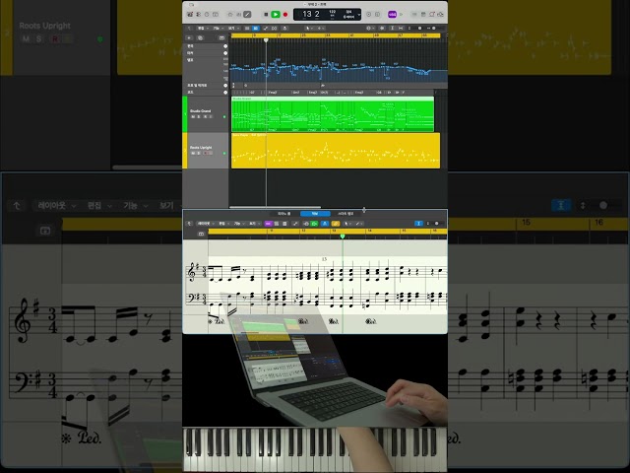Show the Toolbar using control bar icon

[216, 15]
